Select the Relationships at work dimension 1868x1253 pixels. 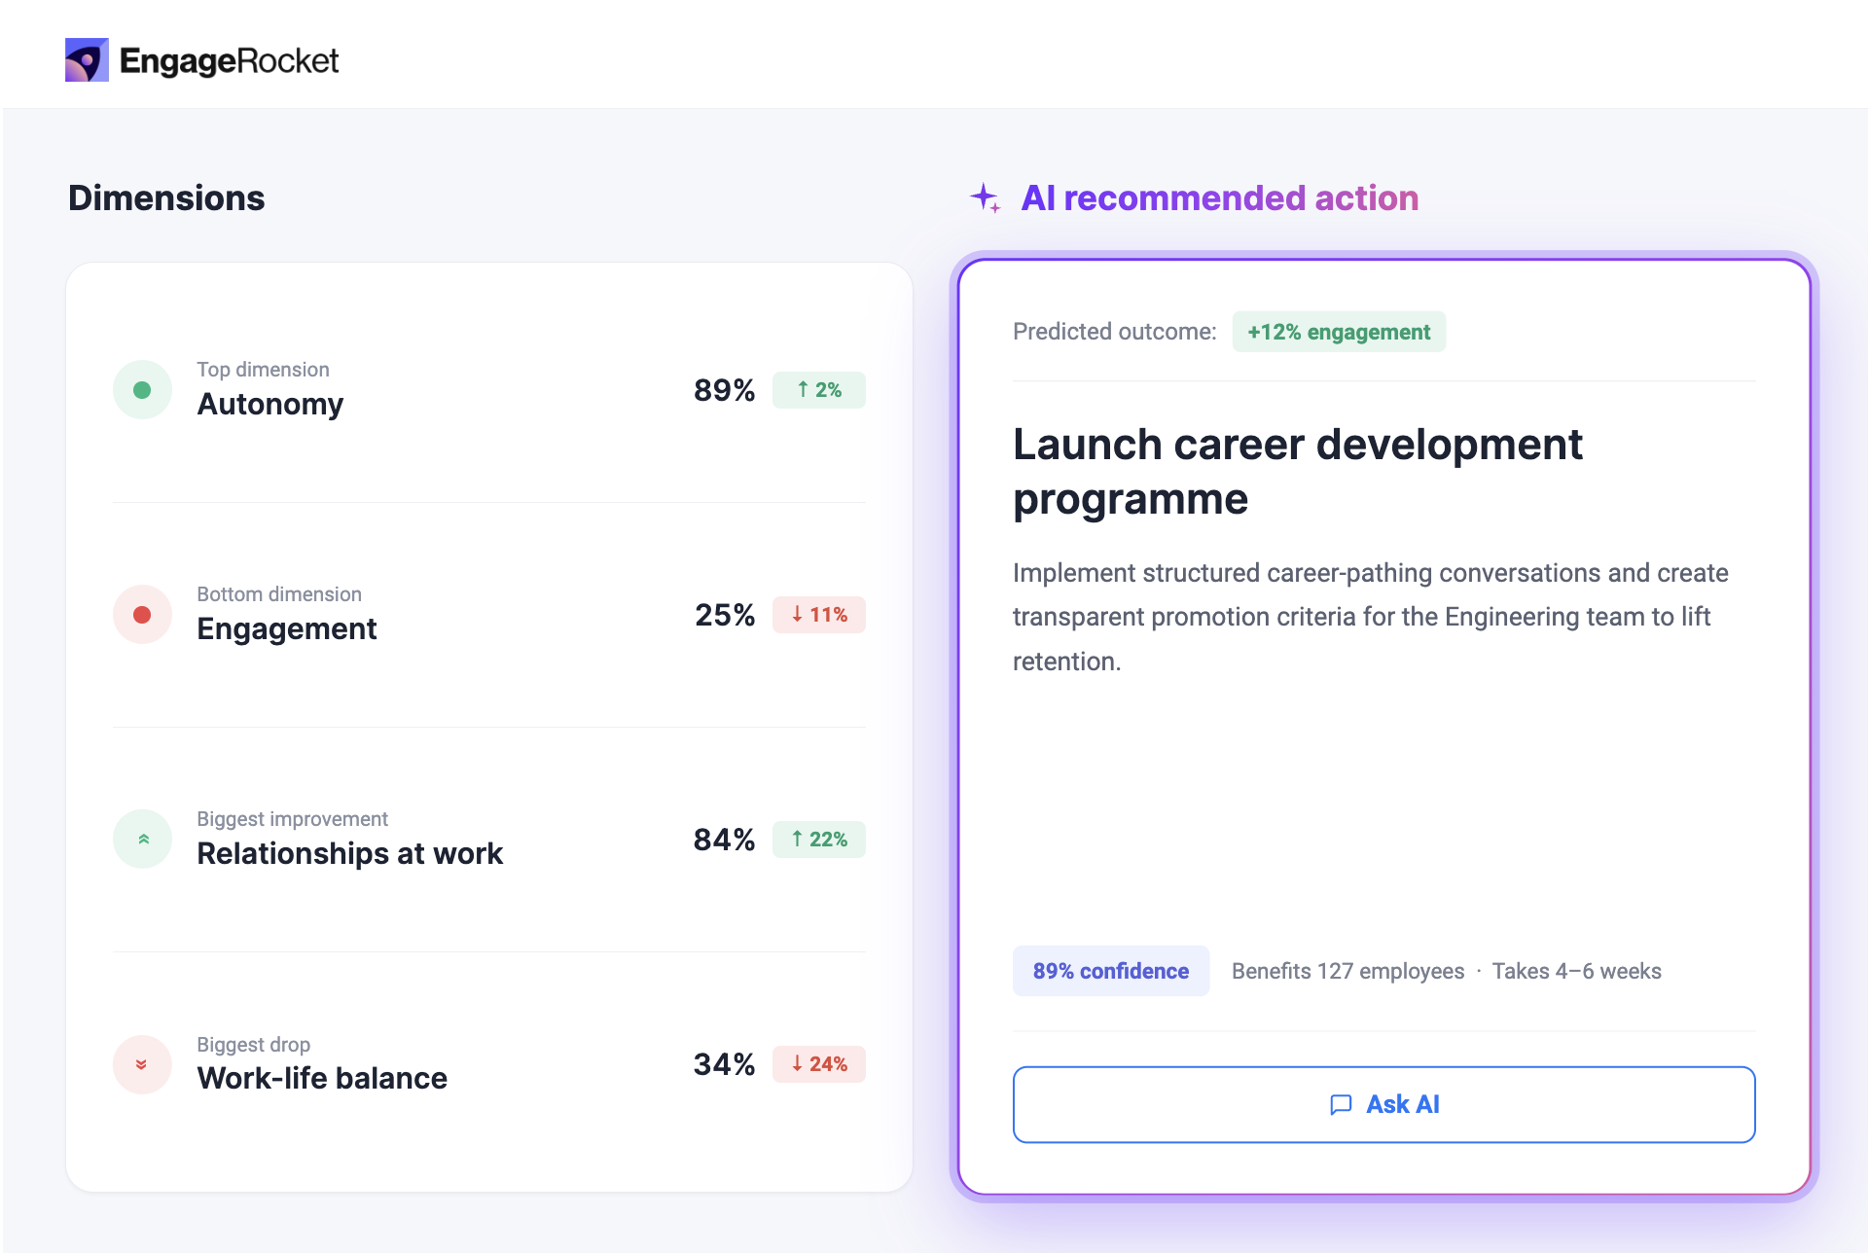pyautogui.click(x=489, y=840)
